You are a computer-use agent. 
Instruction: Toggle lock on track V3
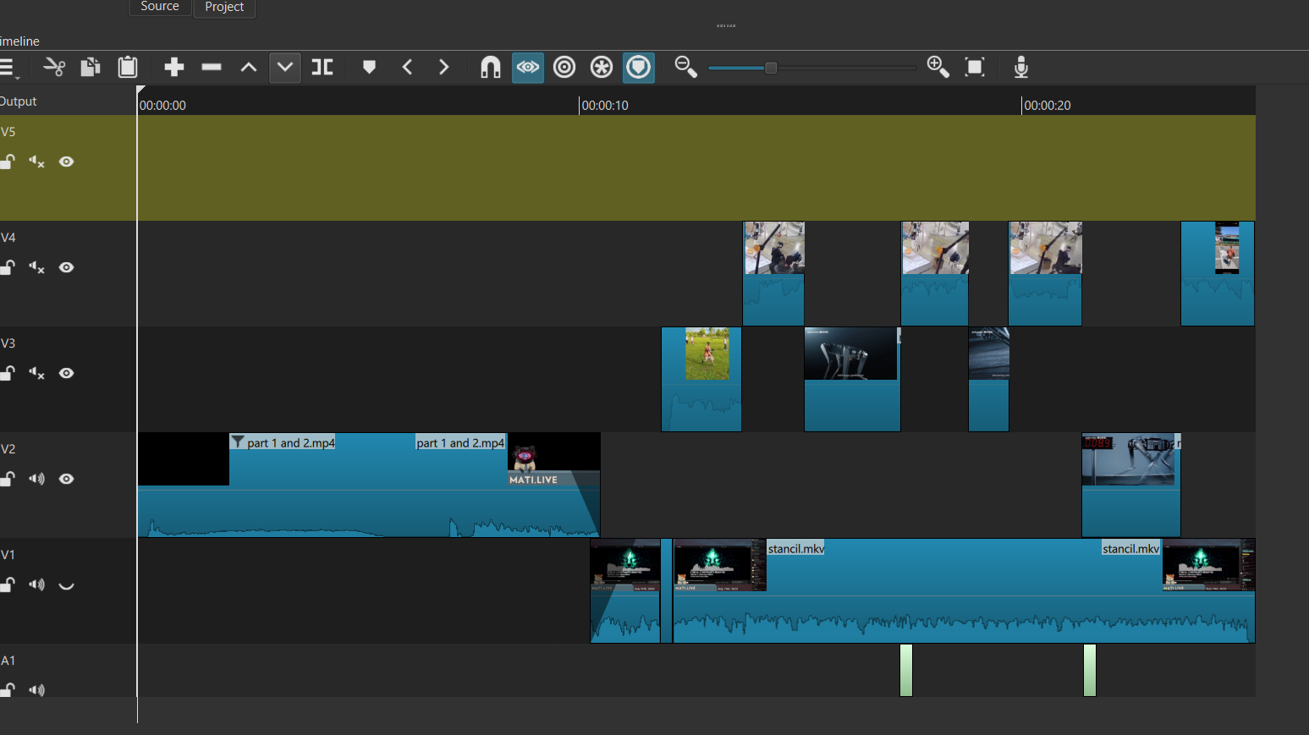tap(8, 373)
